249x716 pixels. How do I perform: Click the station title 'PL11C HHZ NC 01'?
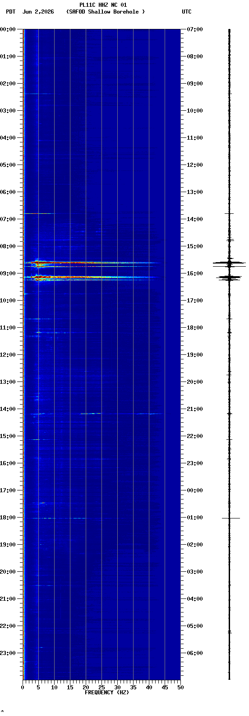pyautogui.click(x=103, y=5)
